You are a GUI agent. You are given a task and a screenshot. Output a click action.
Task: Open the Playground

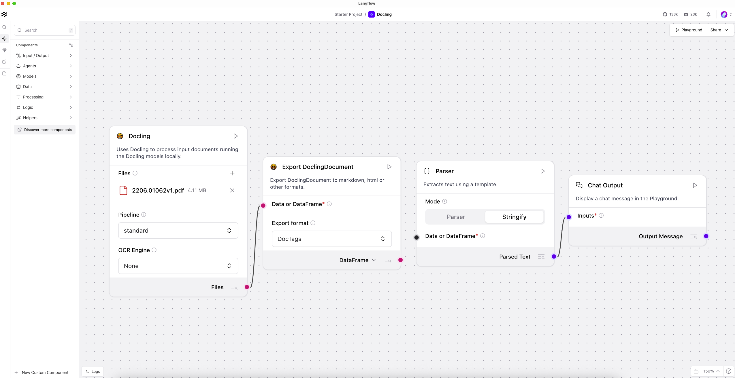[689, 30]
